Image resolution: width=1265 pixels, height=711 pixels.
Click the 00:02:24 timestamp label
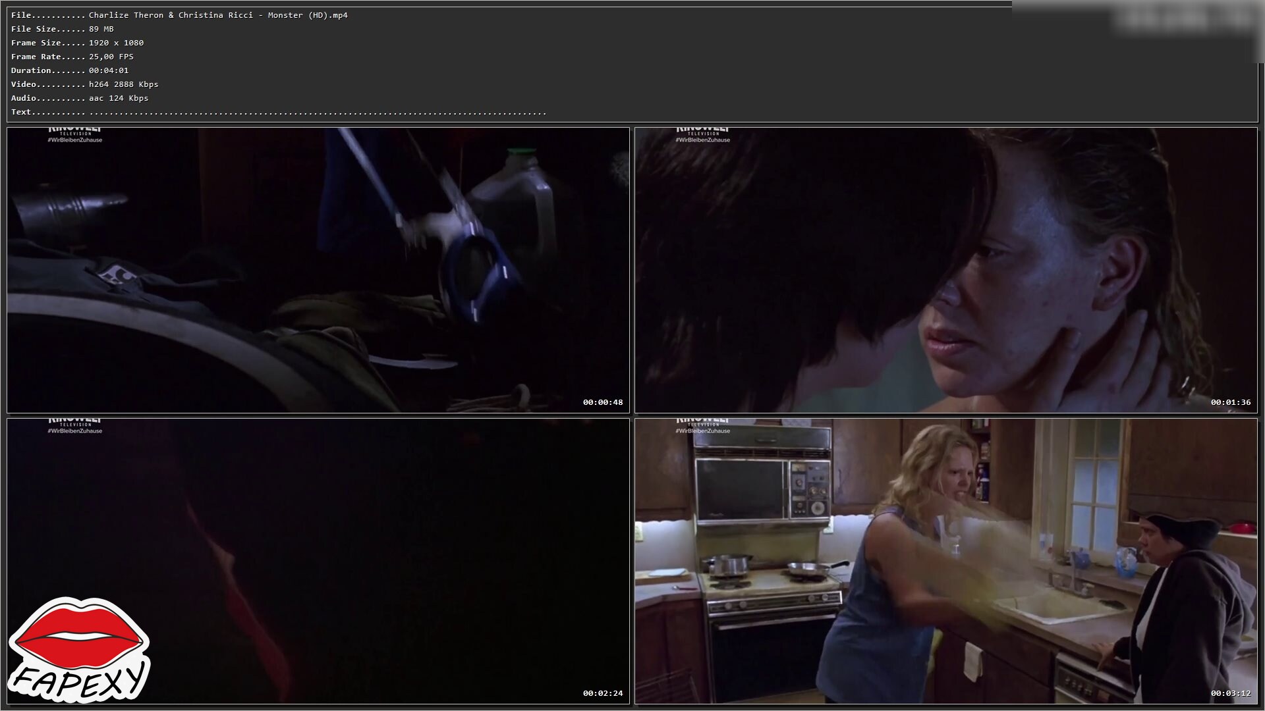[603, 693]
